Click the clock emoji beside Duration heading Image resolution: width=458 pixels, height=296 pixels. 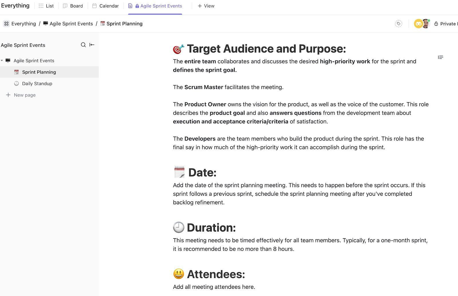point(179,228)
